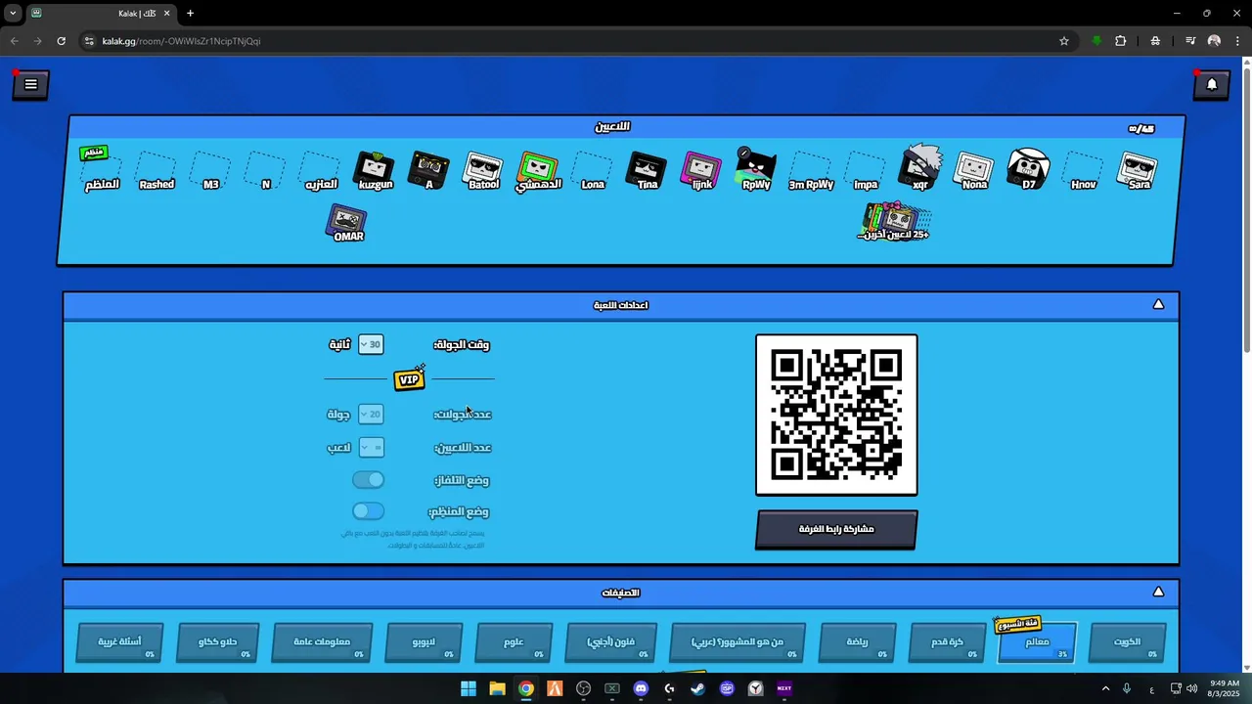This screenshot has width=1252, height=704.
Task: Select kuzgun's player avatar
Action: [x=375, y=168]
